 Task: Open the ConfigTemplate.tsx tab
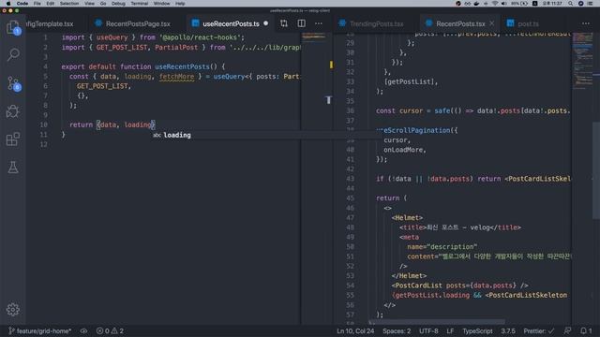(x=50, y=23)
